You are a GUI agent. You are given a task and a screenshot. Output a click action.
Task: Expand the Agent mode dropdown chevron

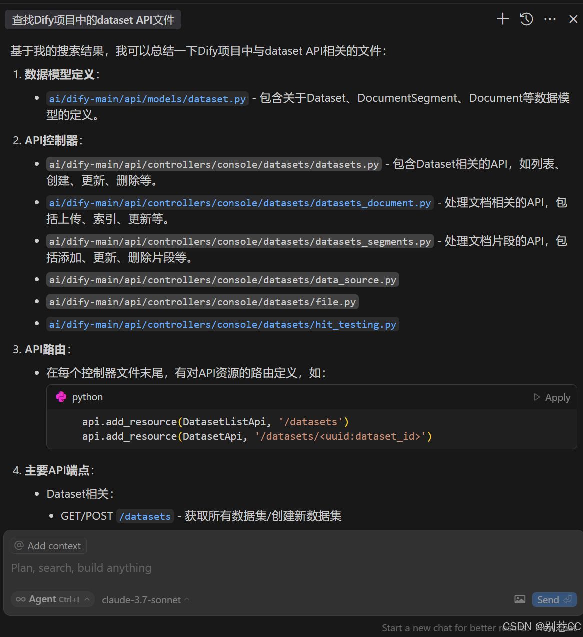pos(87,599)
